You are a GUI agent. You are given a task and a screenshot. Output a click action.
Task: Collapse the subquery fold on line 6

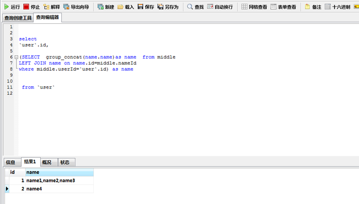[16, 57]
